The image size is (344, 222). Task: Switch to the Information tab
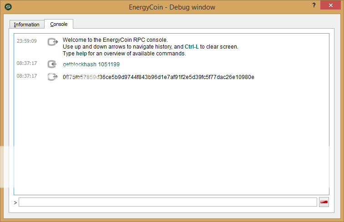[26, 25]
